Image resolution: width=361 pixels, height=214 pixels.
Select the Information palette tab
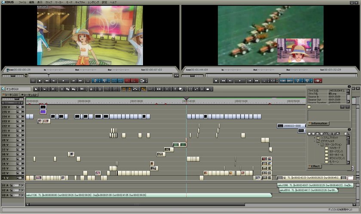[x=318, y=124]
